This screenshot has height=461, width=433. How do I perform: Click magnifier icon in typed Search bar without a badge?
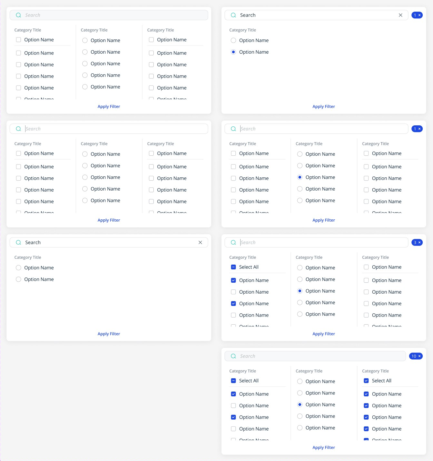click(18, 242)
